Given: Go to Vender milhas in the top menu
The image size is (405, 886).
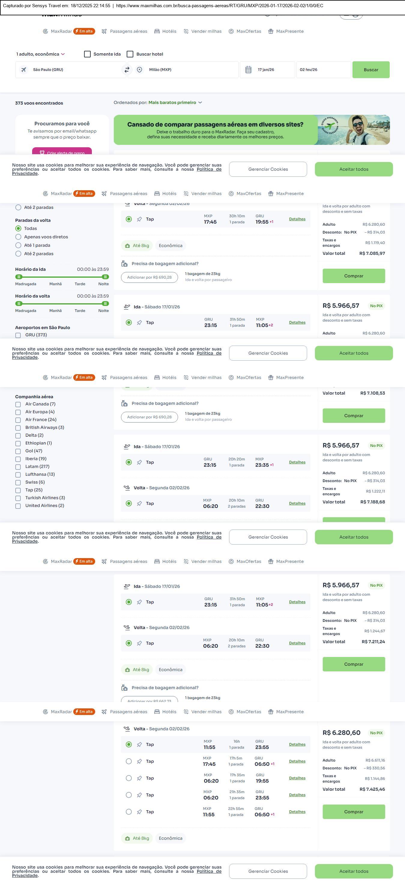Looking at the screenshot, I should (206, 31).
